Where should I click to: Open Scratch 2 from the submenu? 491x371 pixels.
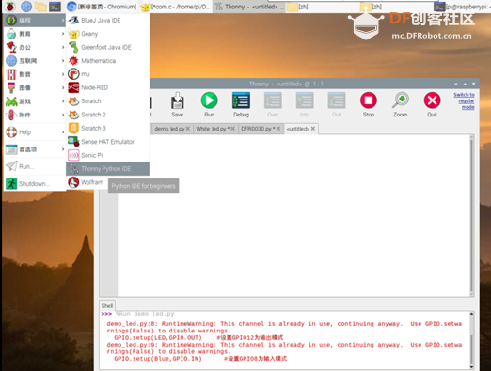click(107, 115)
